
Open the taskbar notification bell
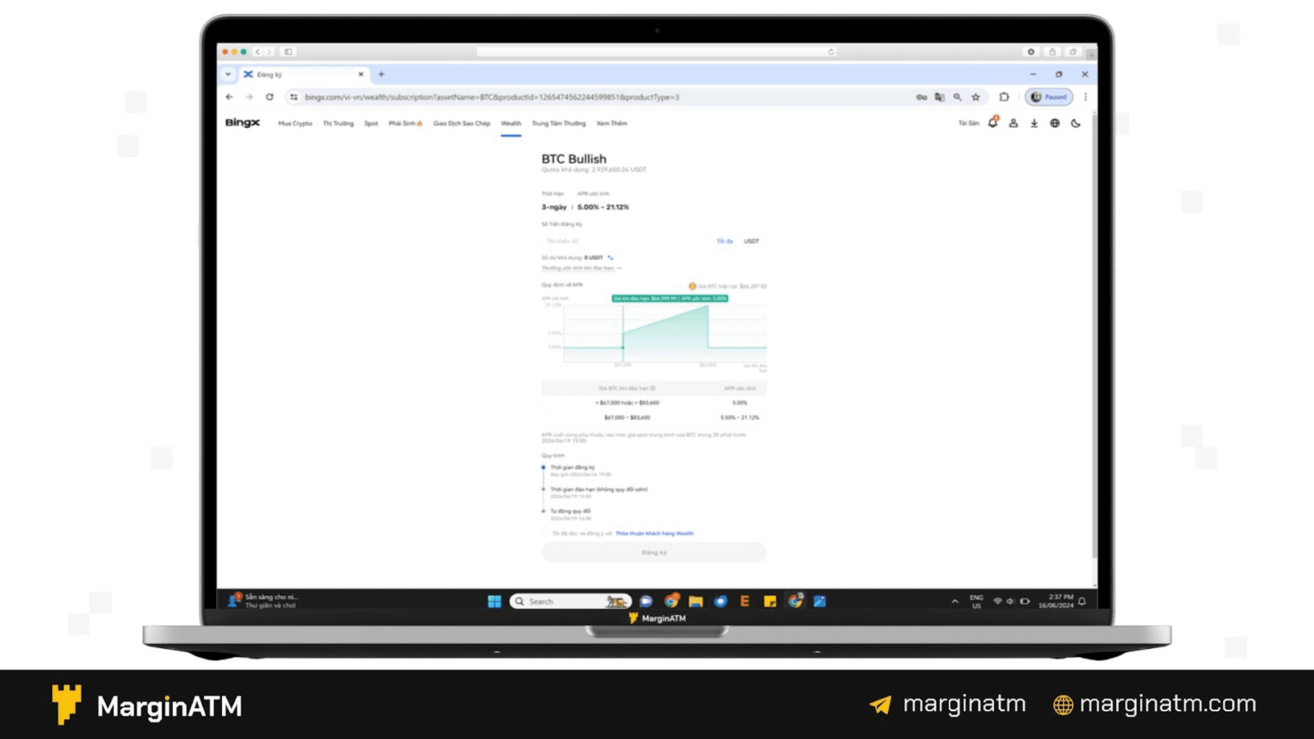(x=1083, y=601)
